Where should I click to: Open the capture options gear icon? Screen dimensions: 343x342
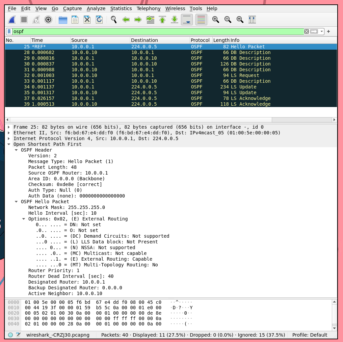48,20
